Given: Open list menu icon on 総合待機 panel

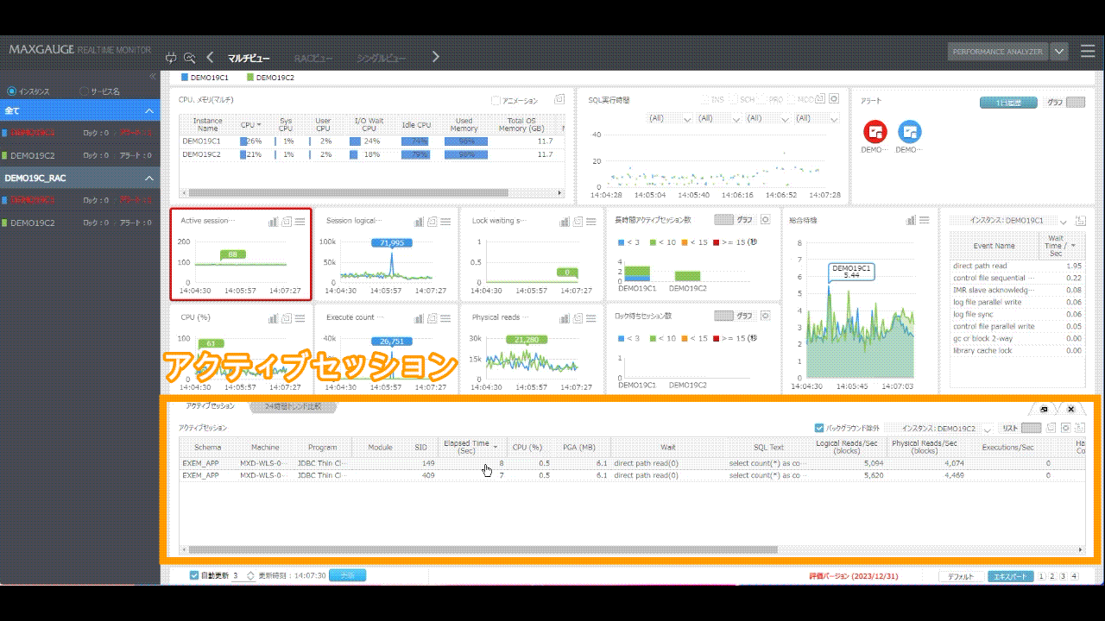Looking at the screenshot, I should (x=925, y=221).
